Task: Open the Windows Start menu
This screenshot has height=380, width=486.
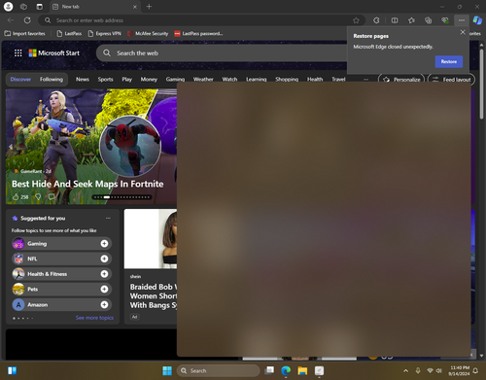Action: (167, 370)
